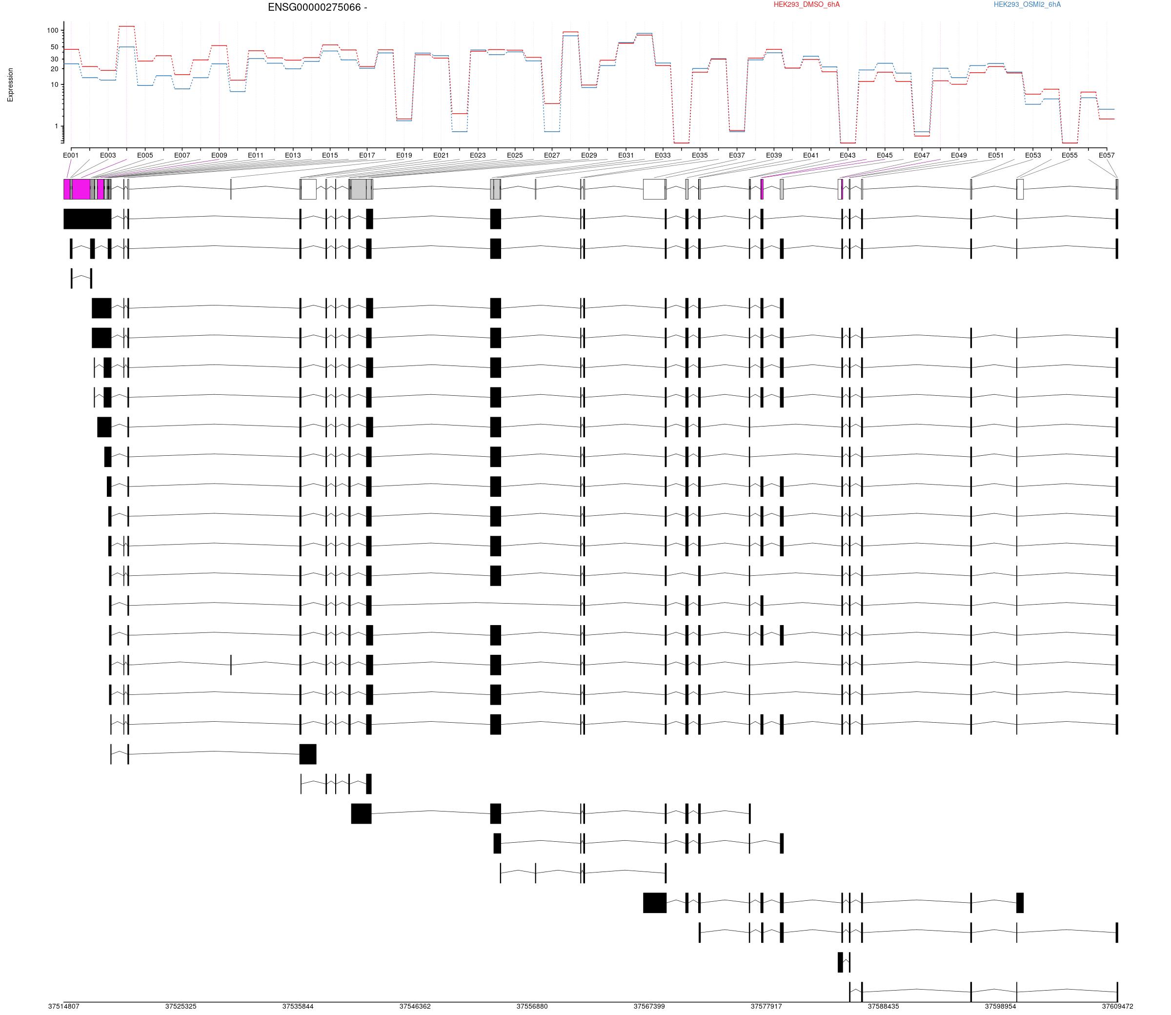Click exon label E023
The width and height of the screenshot is (1171, 1015).
478,155
